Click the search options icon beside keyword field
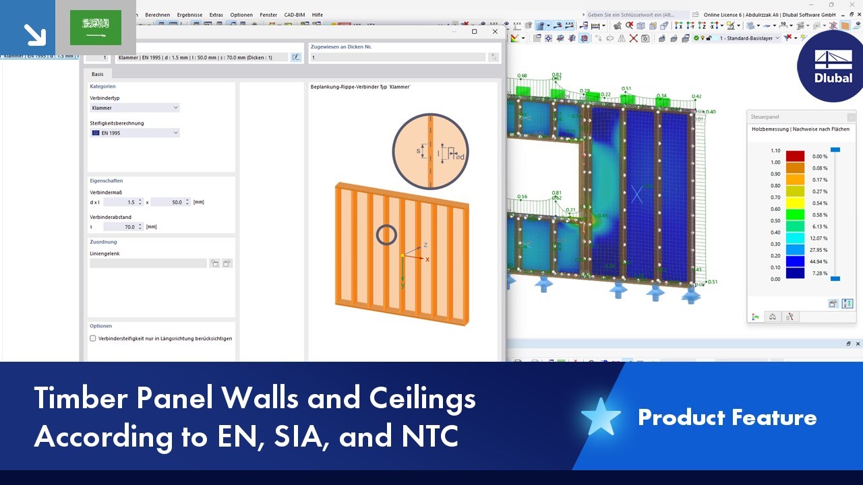The width and height of the screenshot is (863, 485). 695,14
